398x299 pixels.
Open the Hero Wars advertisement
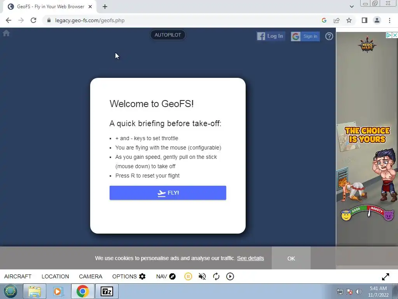point(367,149)
